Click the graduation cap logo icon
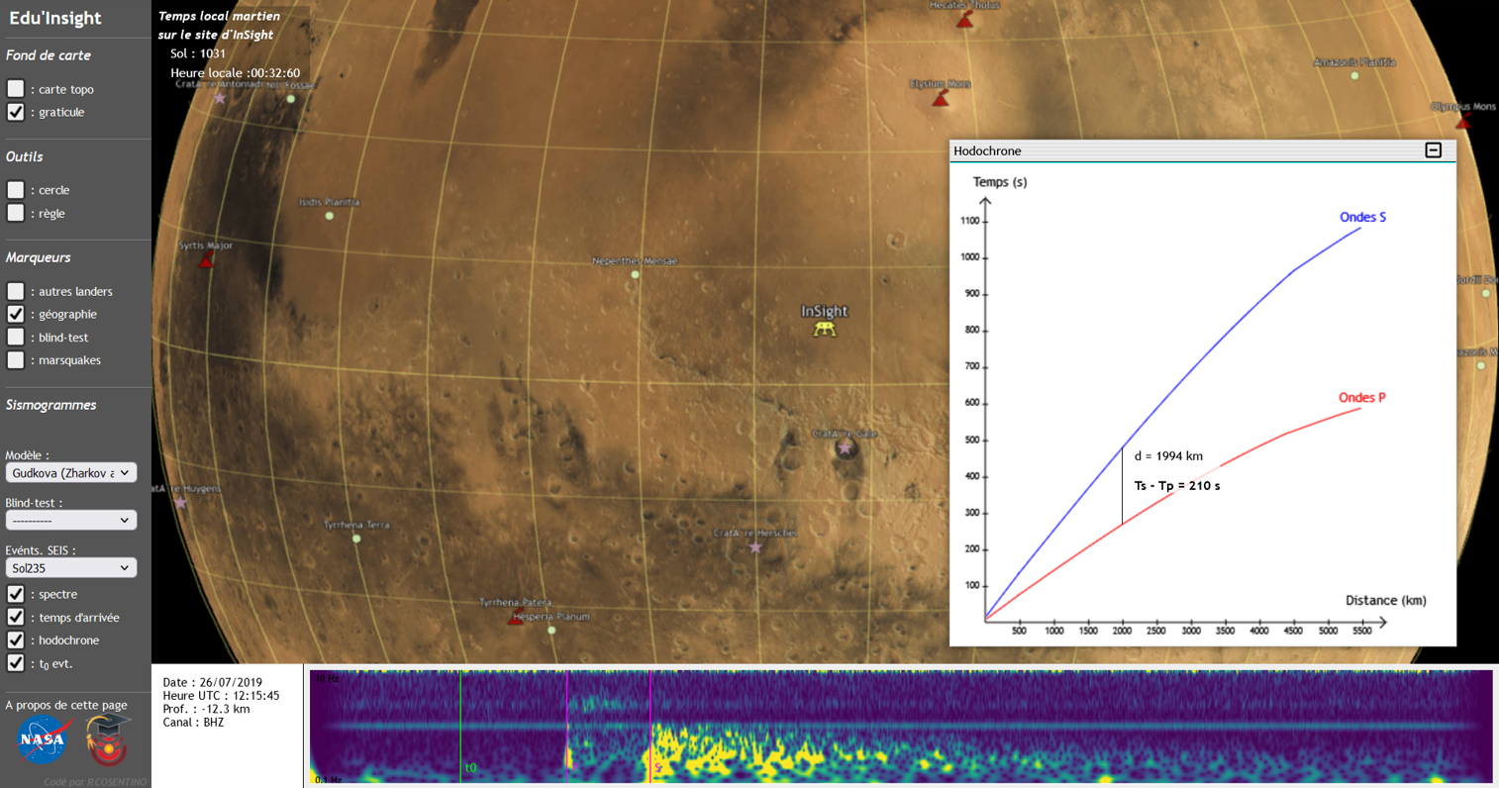 [x=107, y=740]
